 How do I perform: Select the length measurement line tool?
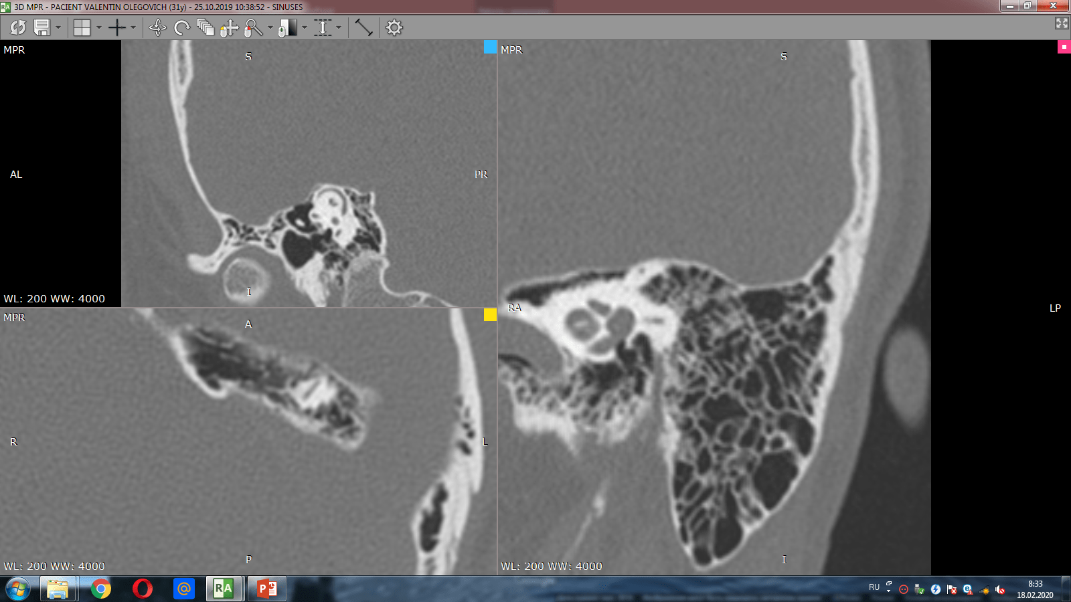tap(363, 27)
